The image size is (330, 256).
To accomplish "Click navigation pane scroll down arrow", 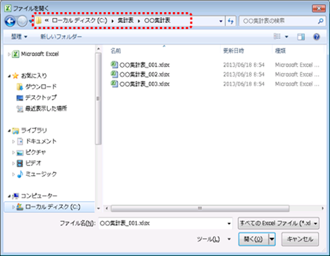I will (x=99, y=209).
